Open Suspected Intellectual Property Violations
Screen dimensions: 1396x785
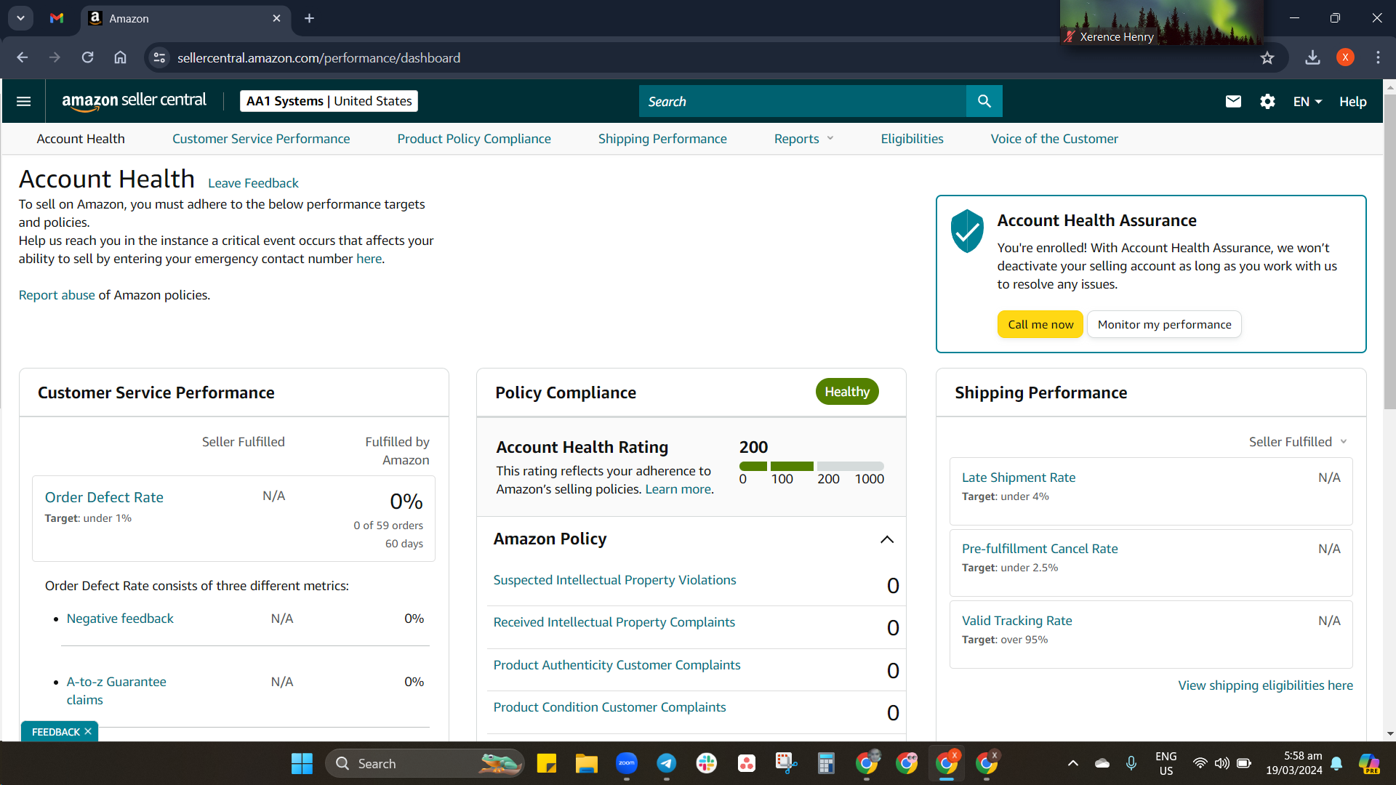[x=614, y=580]
